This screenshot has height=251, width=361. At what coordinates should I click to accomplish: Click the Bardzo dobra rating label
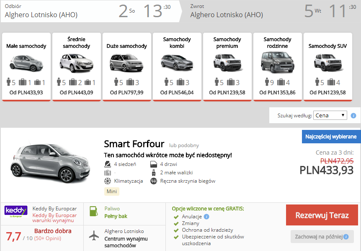[x=53, y=231]
